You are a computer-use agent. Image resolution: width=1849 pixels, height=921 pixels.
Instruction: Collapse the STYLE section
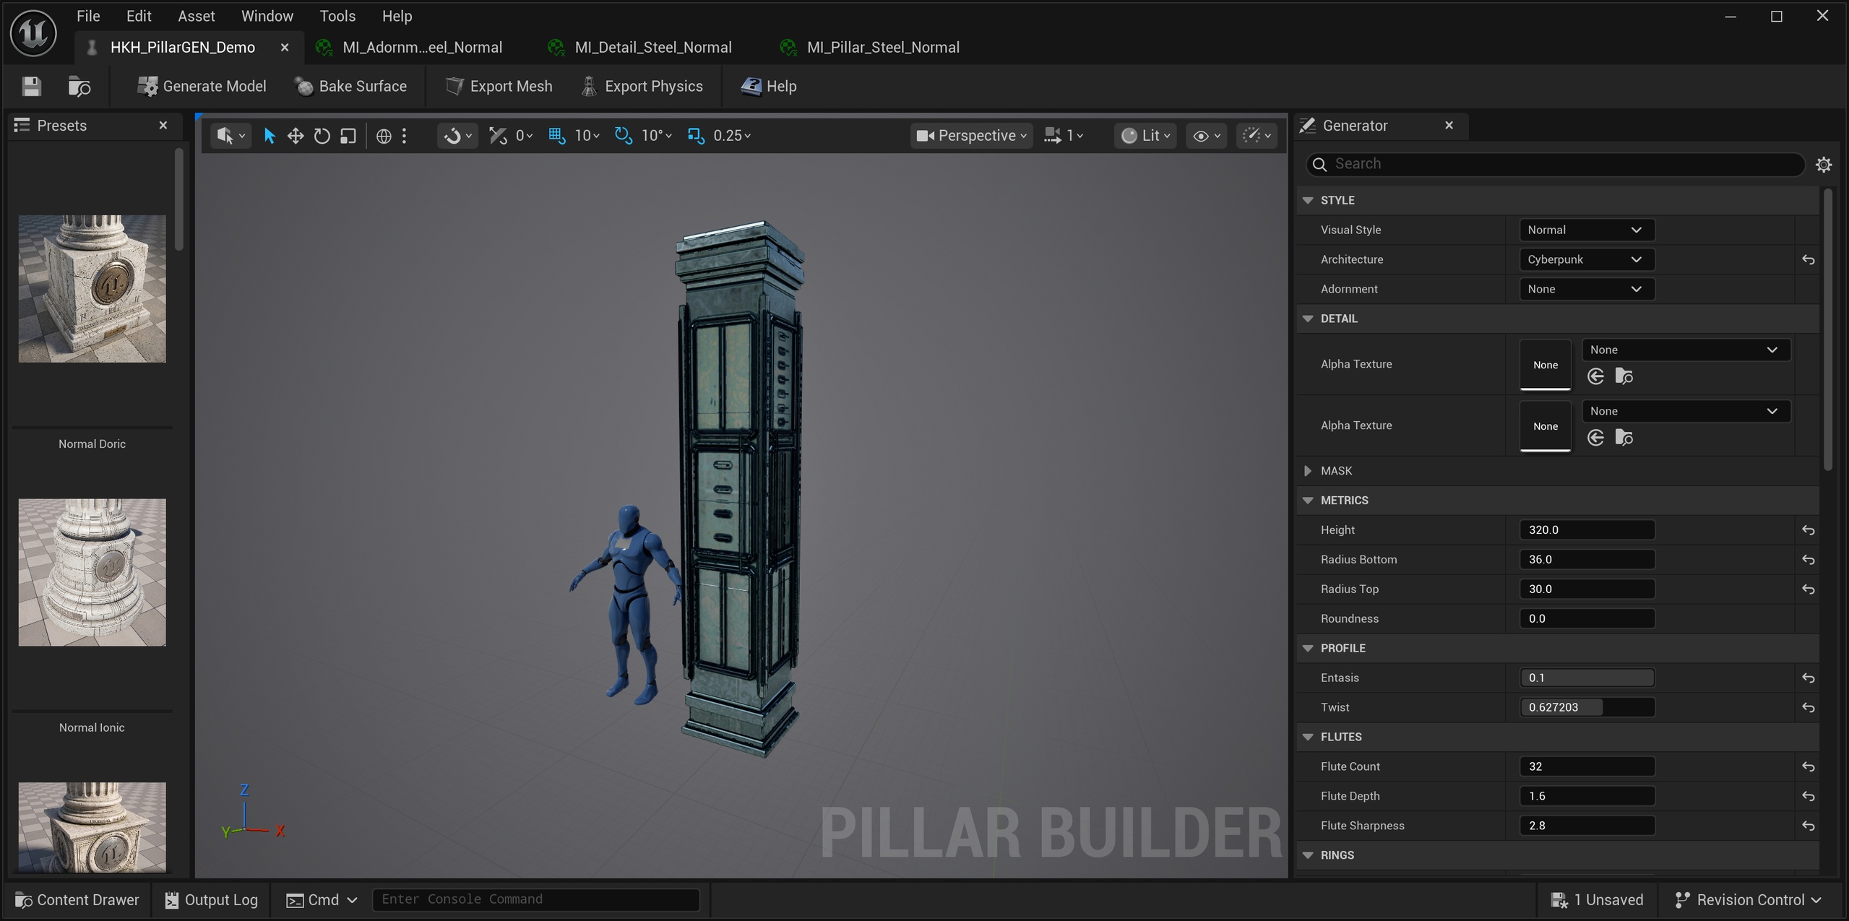1308,200
